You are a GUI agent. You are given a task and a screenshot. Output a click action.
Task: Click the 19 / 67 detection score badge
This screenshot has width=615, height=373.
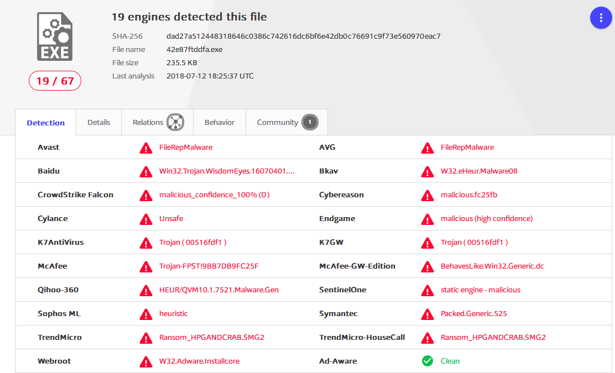point(55,81)
